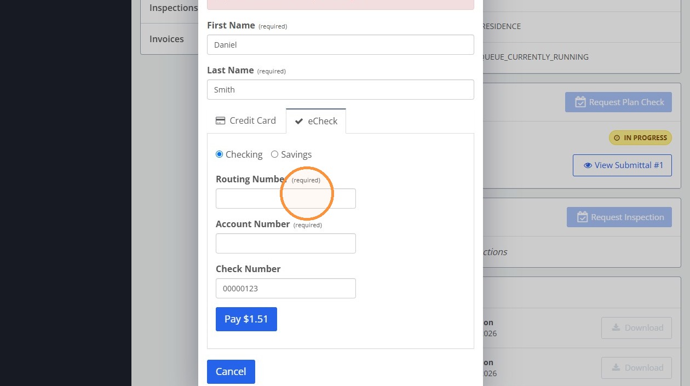Focus the Account Number field
690x386 pixels.
(286, 244)
